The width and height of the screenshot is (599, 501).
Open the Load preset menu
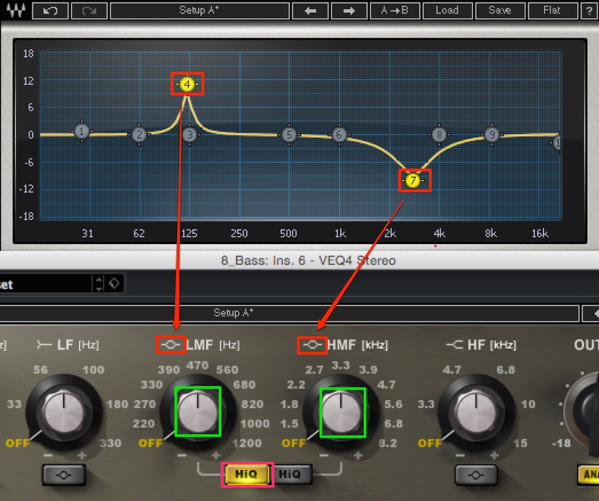tap(447, 10)
